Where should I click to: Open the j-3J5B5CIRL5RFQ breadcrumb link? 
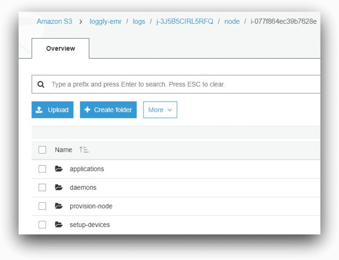pos(185,21)
